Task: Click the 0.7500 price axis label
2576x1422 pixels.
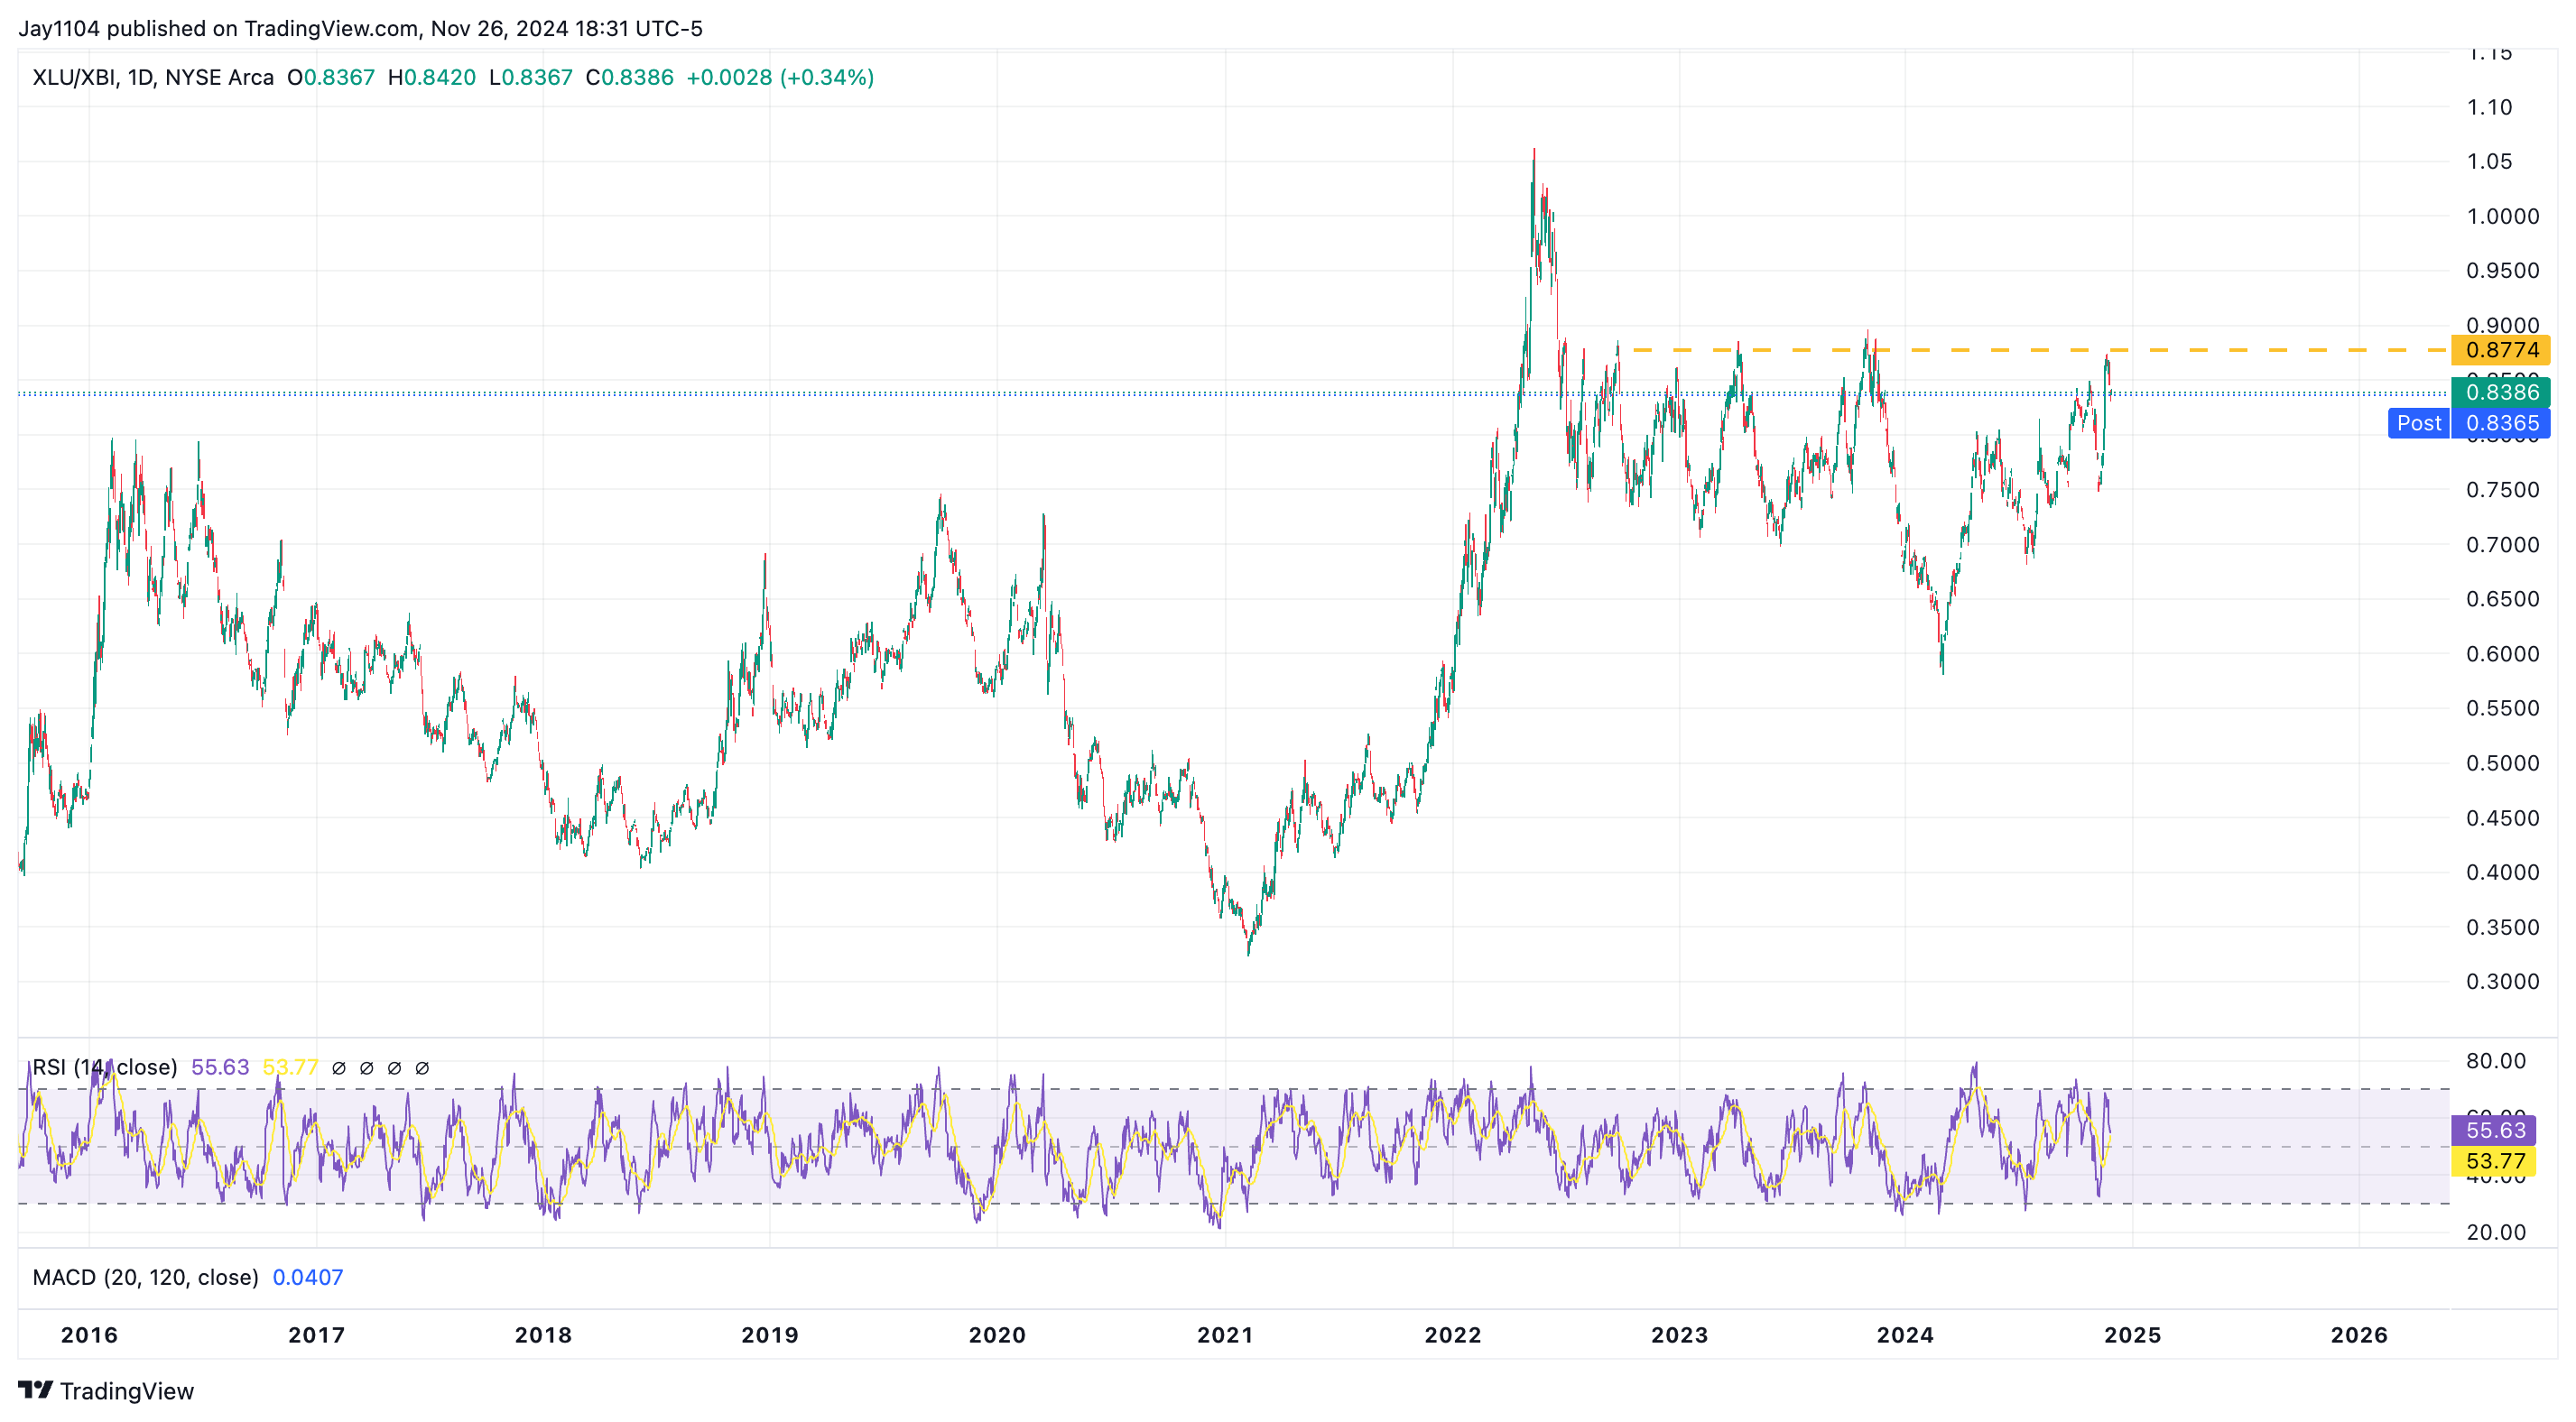Action: pyautogui.click(x=2502, y=490)
